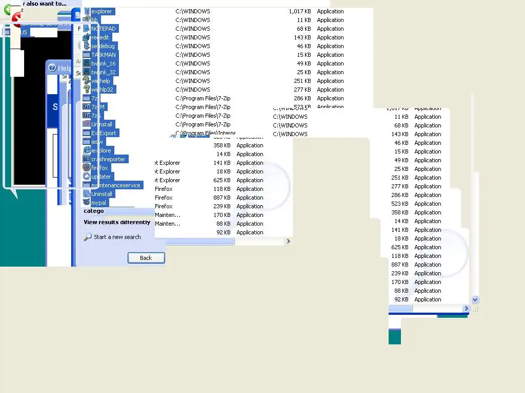Click the winhelp question-mark icon
Screen dimensions: 525x393
[x=87, y=81]
